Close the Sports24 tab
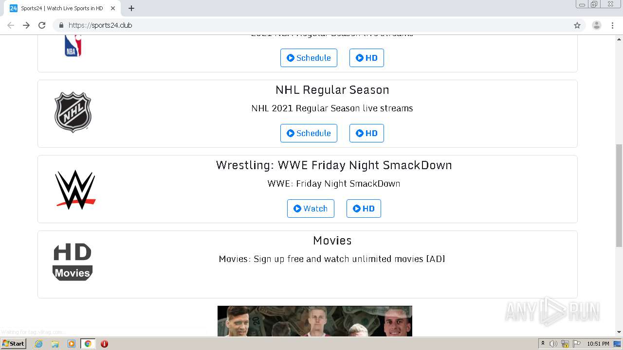The image size is (623, 350). (x=113, y=8)
